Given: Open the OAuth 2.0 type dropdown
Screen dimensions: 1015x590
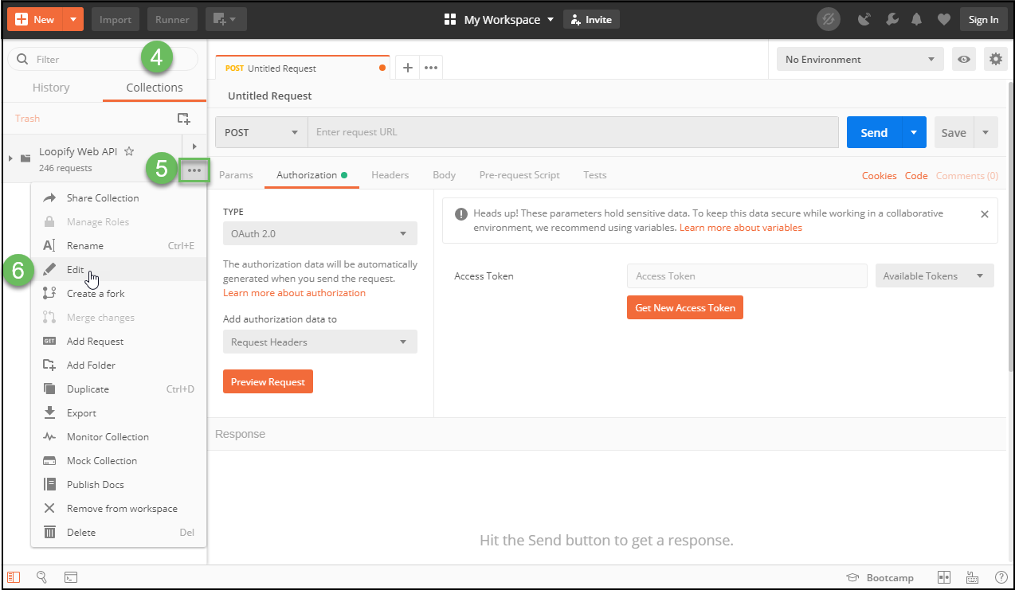Looking at the screenshot, I should pyautogui.click(x=319, y=233).
